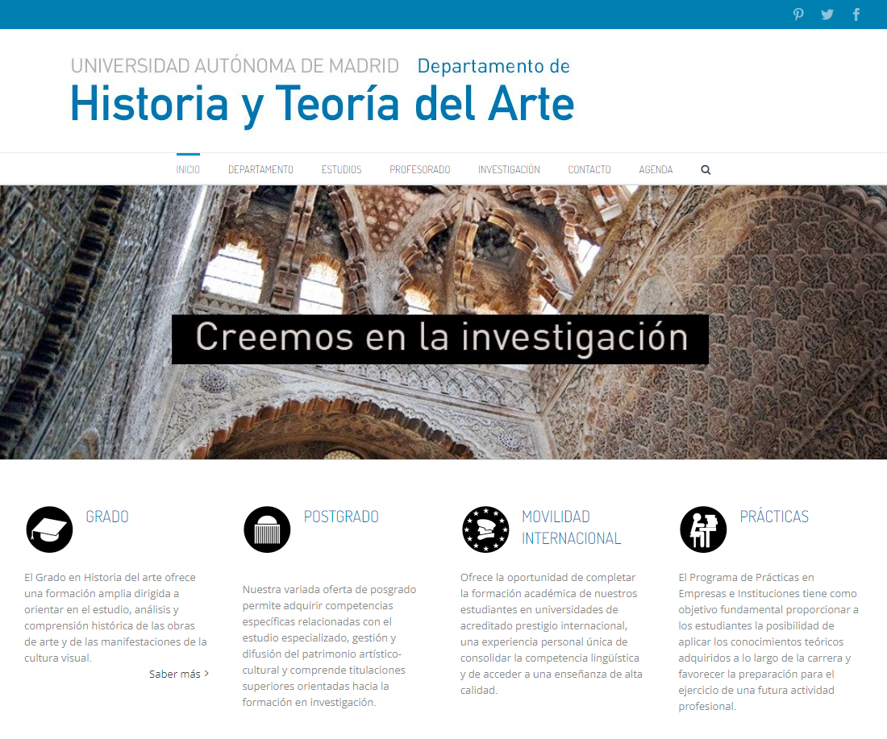Click the Creemos en la investigación banner
Viewport: 887px width, 739px height.
[440, 338]
